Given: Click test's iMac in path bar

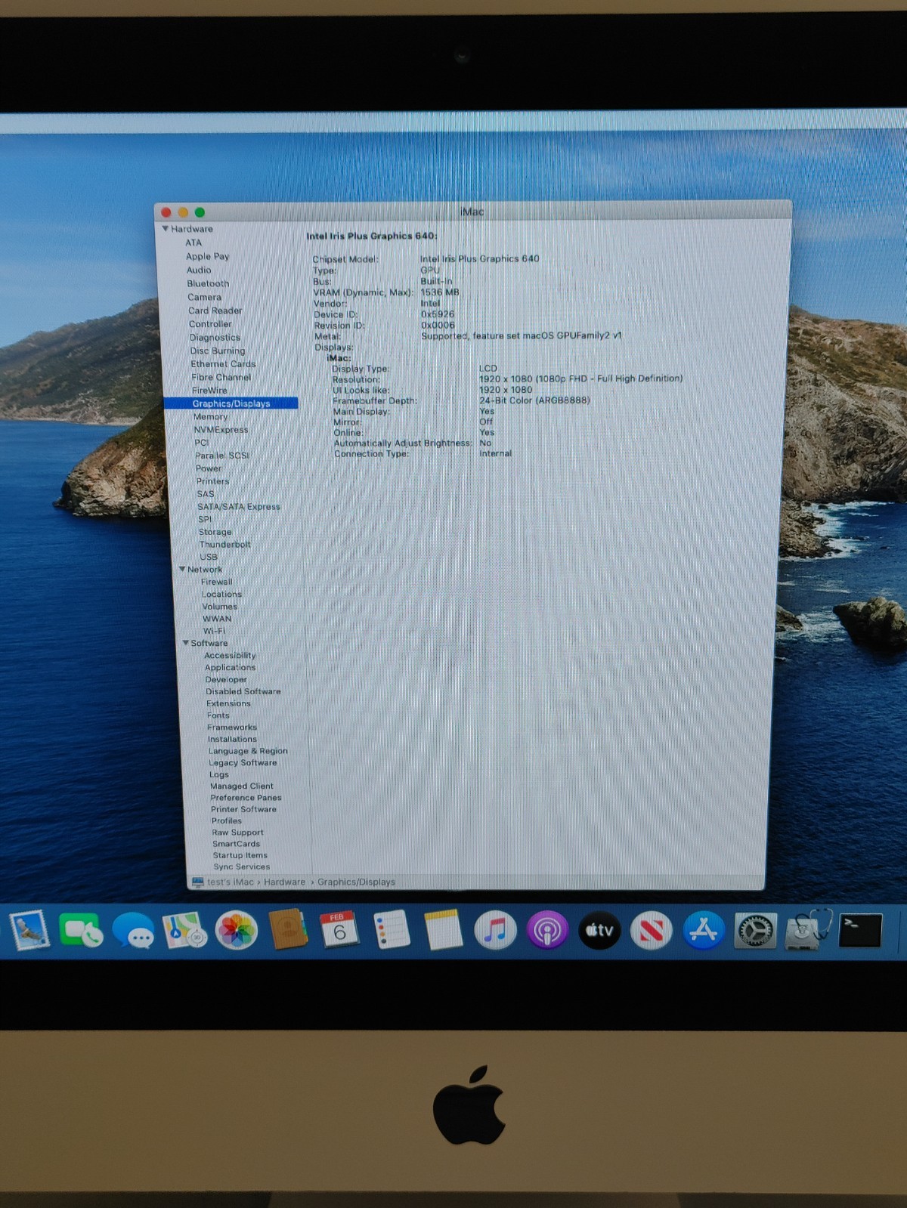Looking at the screenshot, I should coord(230,882).
